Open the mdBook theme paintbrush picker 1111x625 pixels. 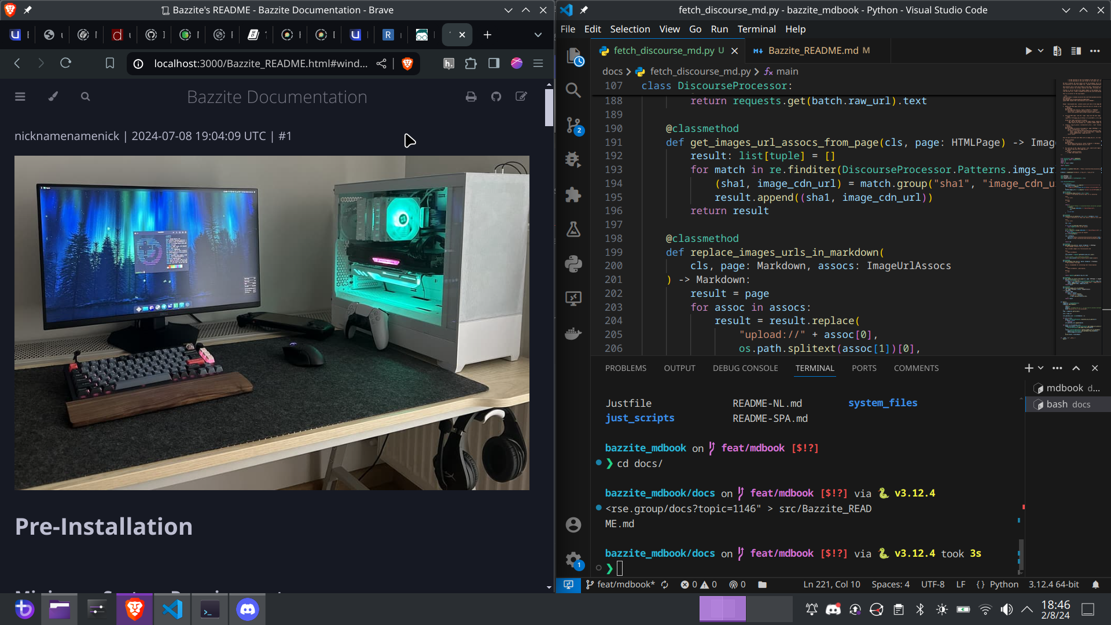pyautogui.click(x=53, y=97)
